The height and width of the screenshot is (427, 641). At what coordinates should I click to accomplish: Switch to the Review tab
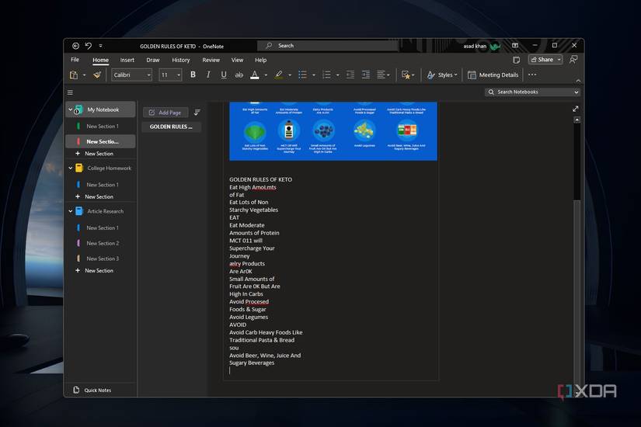click(x=211, y=60)
